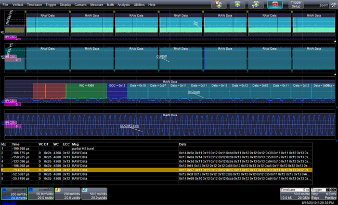Viewport: 338px width, 205px height.
Task: Click the Undo Zoom button
Action: coord(333,5)
